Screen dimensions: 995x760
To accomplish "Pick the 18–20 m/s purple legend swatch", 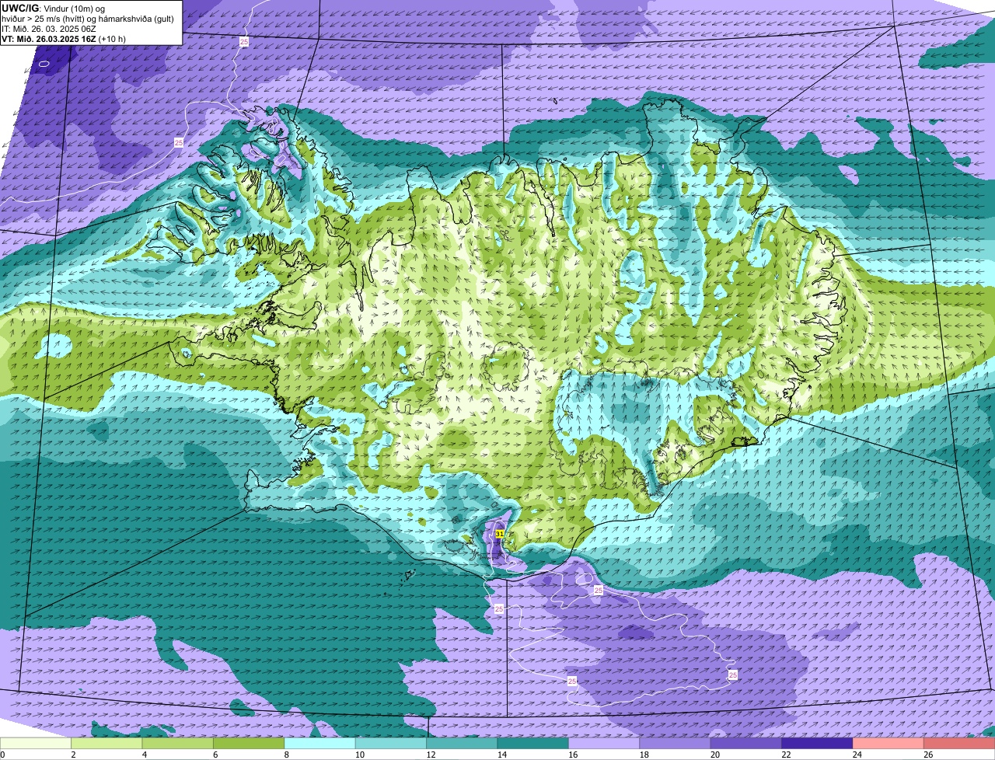I will click(x=675, y=743).
